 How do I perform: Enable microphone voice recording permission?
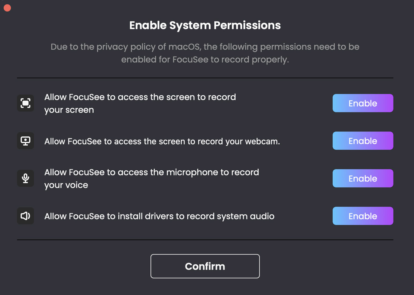pyautogui.click(x=363, y=178)
